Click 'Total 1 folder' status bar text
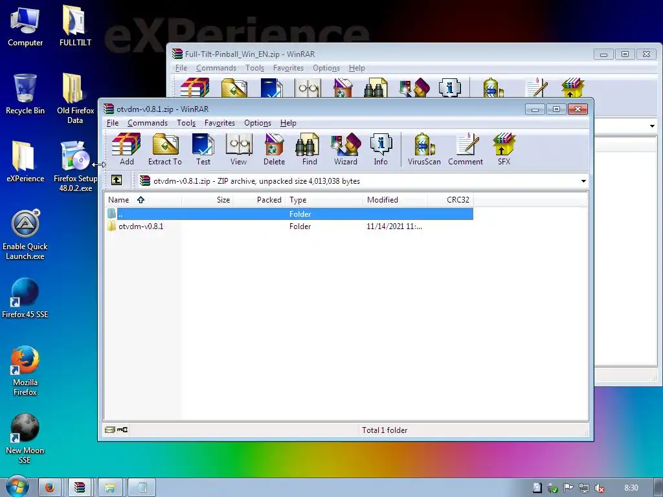The width and height of the screenshot is (663, 497). [385, 430]
